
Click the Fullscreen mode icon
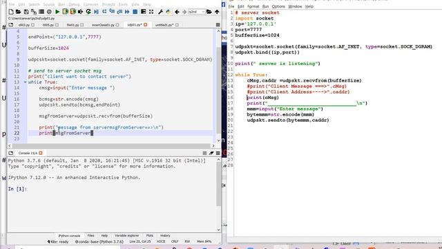click(151, 12)
